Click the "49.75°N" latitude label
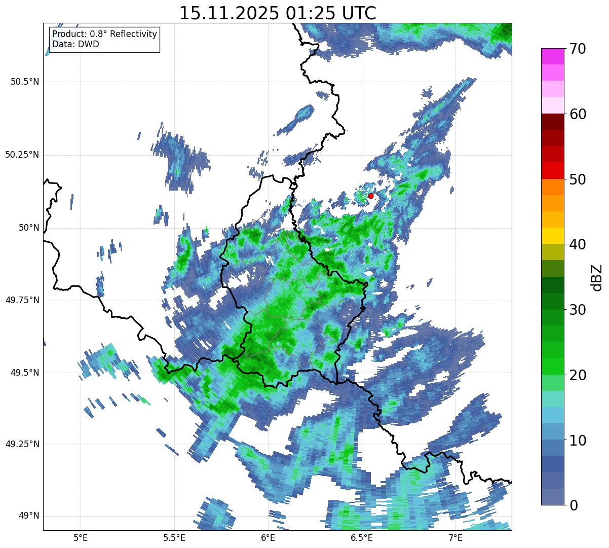The image size is (609, 548). coord(22,300)
